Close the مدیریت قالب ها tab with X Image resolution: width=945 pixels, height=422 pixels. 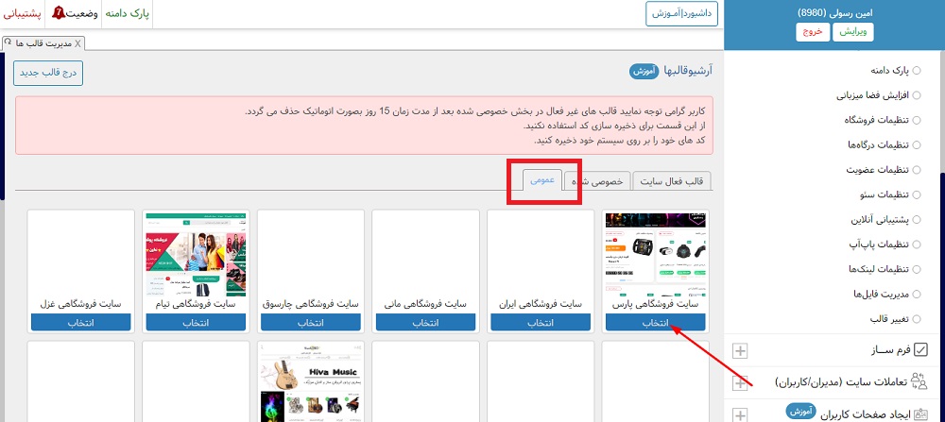point(77,43)
